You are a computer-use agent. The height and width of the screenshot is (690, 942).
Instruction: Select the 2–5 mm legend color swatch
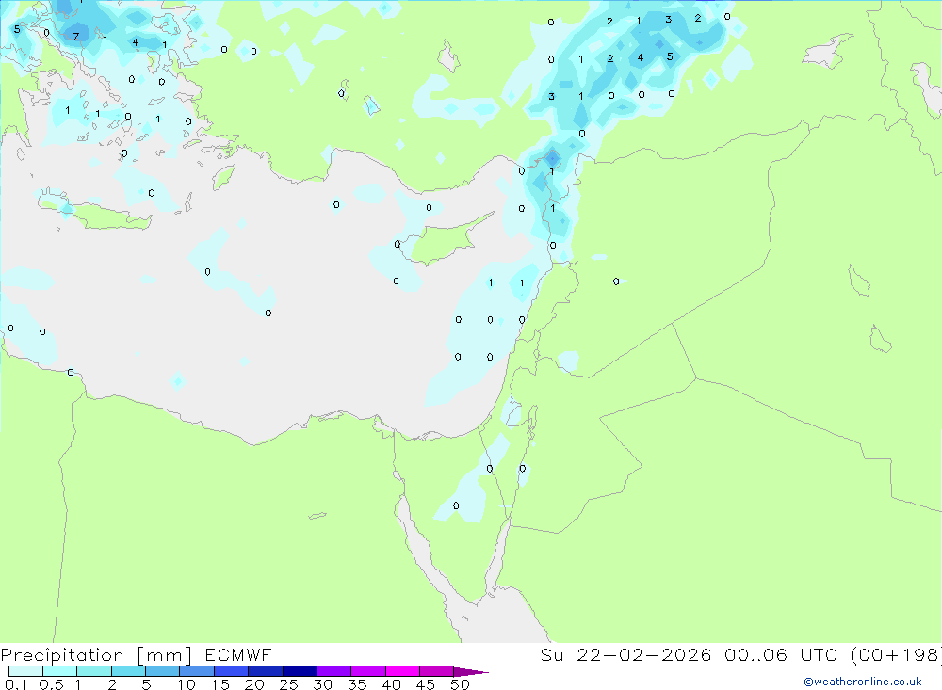(x=128, y=671)
